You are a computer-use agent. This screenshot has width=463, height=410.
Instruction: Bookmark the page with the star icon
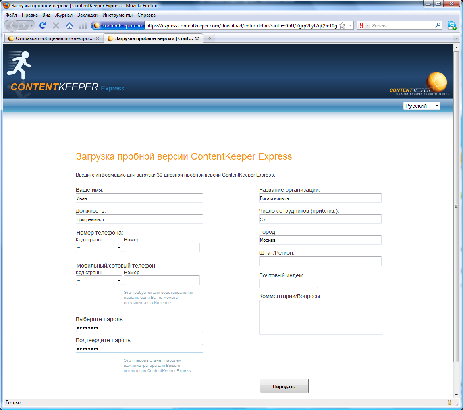point(342,26)
